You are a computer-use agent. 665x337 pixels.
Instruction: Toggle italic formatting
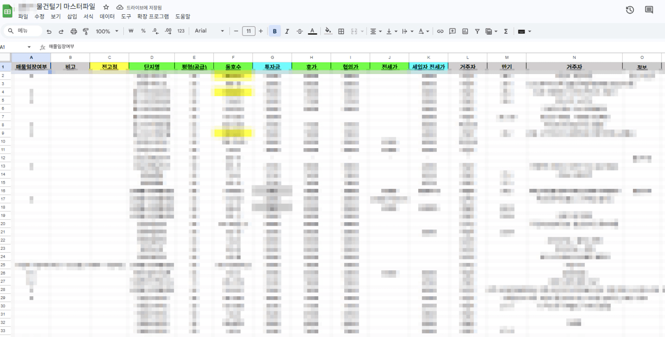[x=287, y=31]
